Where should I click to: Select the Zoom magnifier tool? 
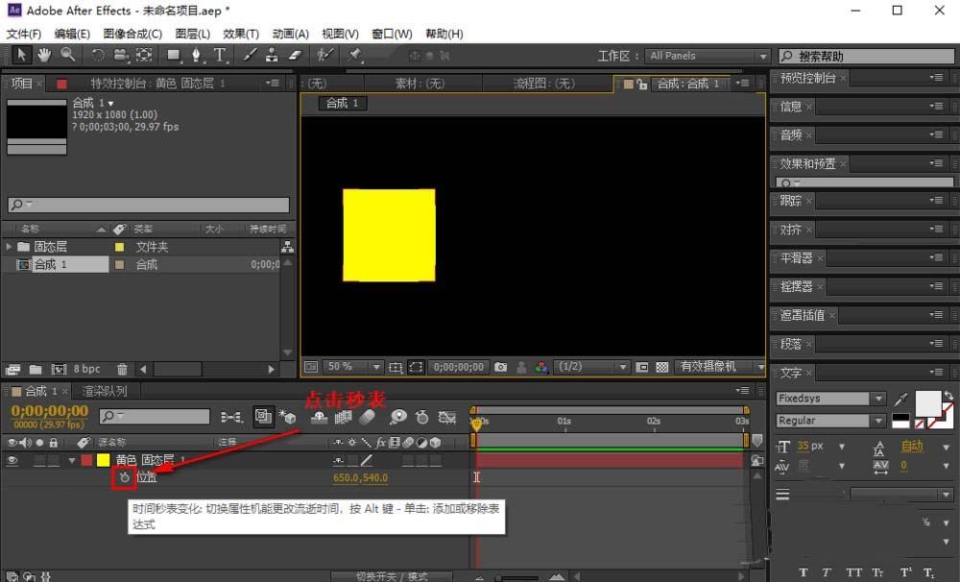[67, 56]
